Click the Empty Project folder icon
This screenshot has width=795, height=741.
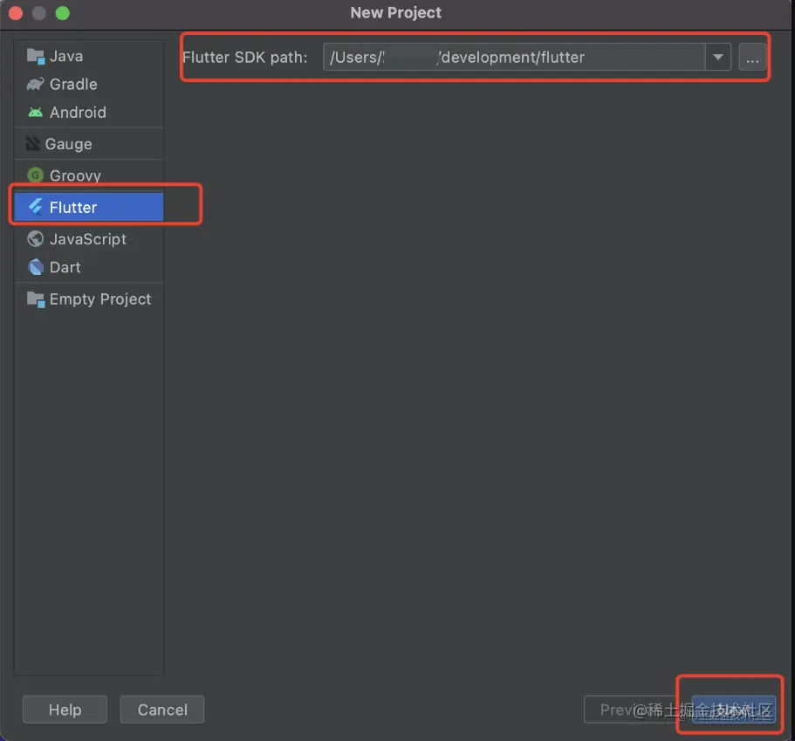(36, 299)
